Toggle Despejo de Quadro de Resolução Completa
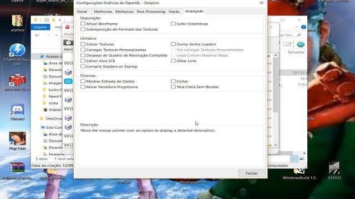 tap(83, 55)
